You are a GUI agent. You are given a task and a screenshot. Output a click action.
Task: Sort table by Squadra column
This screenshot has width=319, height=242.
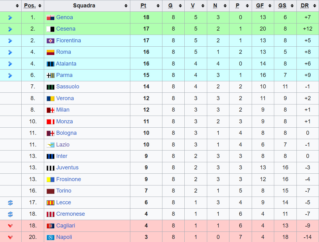click(x=87, y=6)
